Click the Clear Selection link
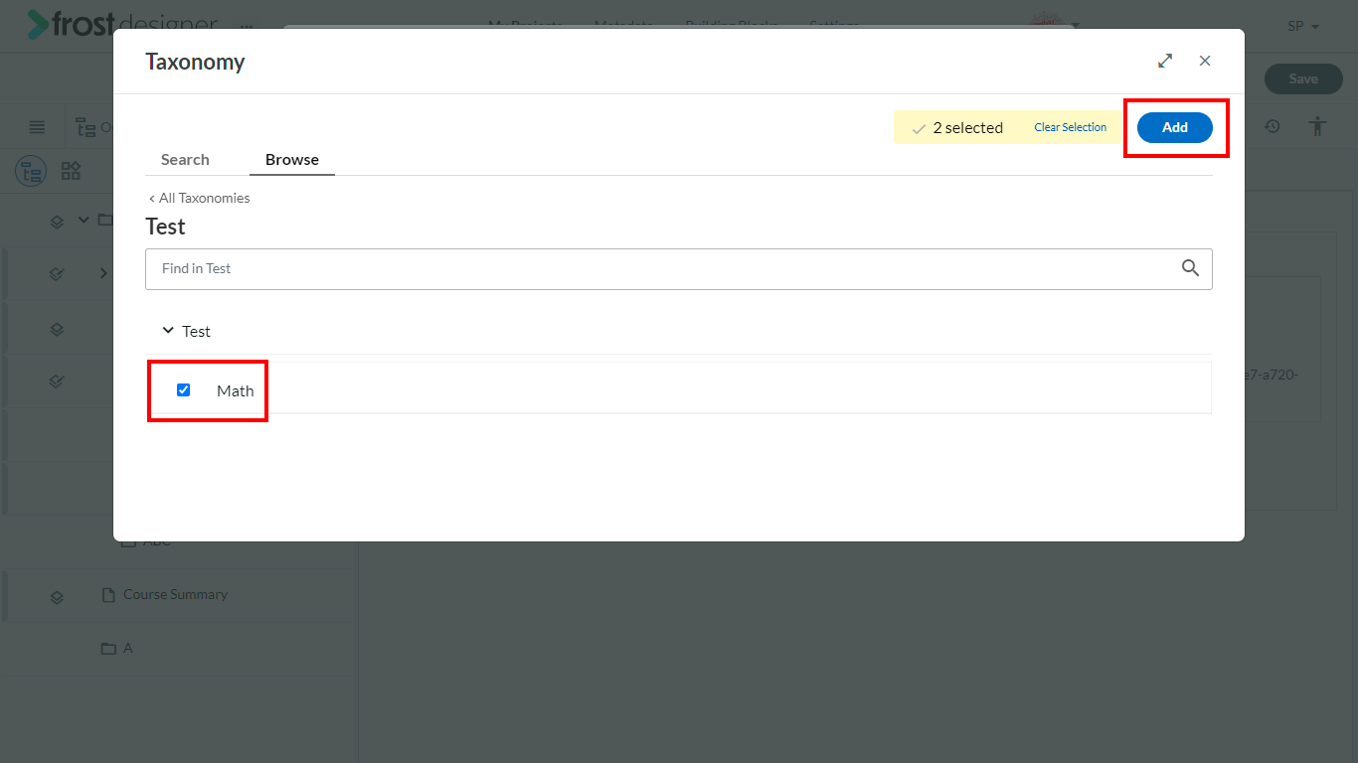Image resolution: width=1358 pixels, height=763 pixels. [1070, 127]
